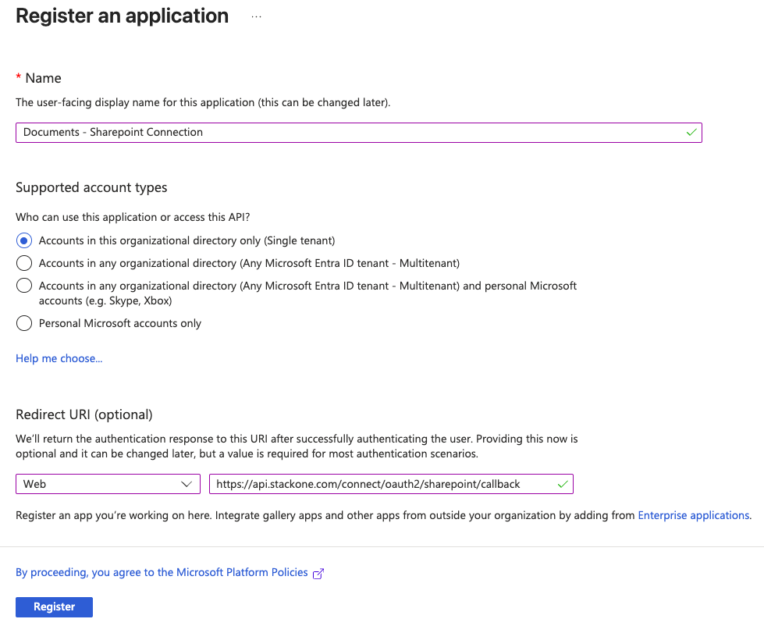Viewport: 764px width, 626px height.
Task: Choose the Multitenant and personal Microsoft accounts option
Action: 23,286
